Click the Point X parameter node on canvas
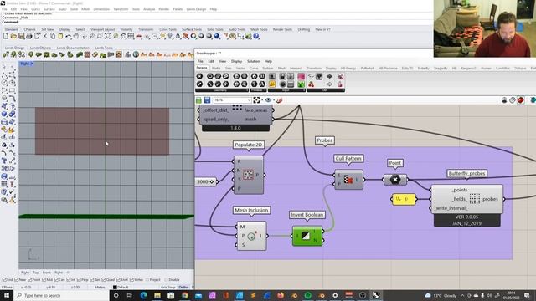 pyautogui.click(x=395, y=180)
